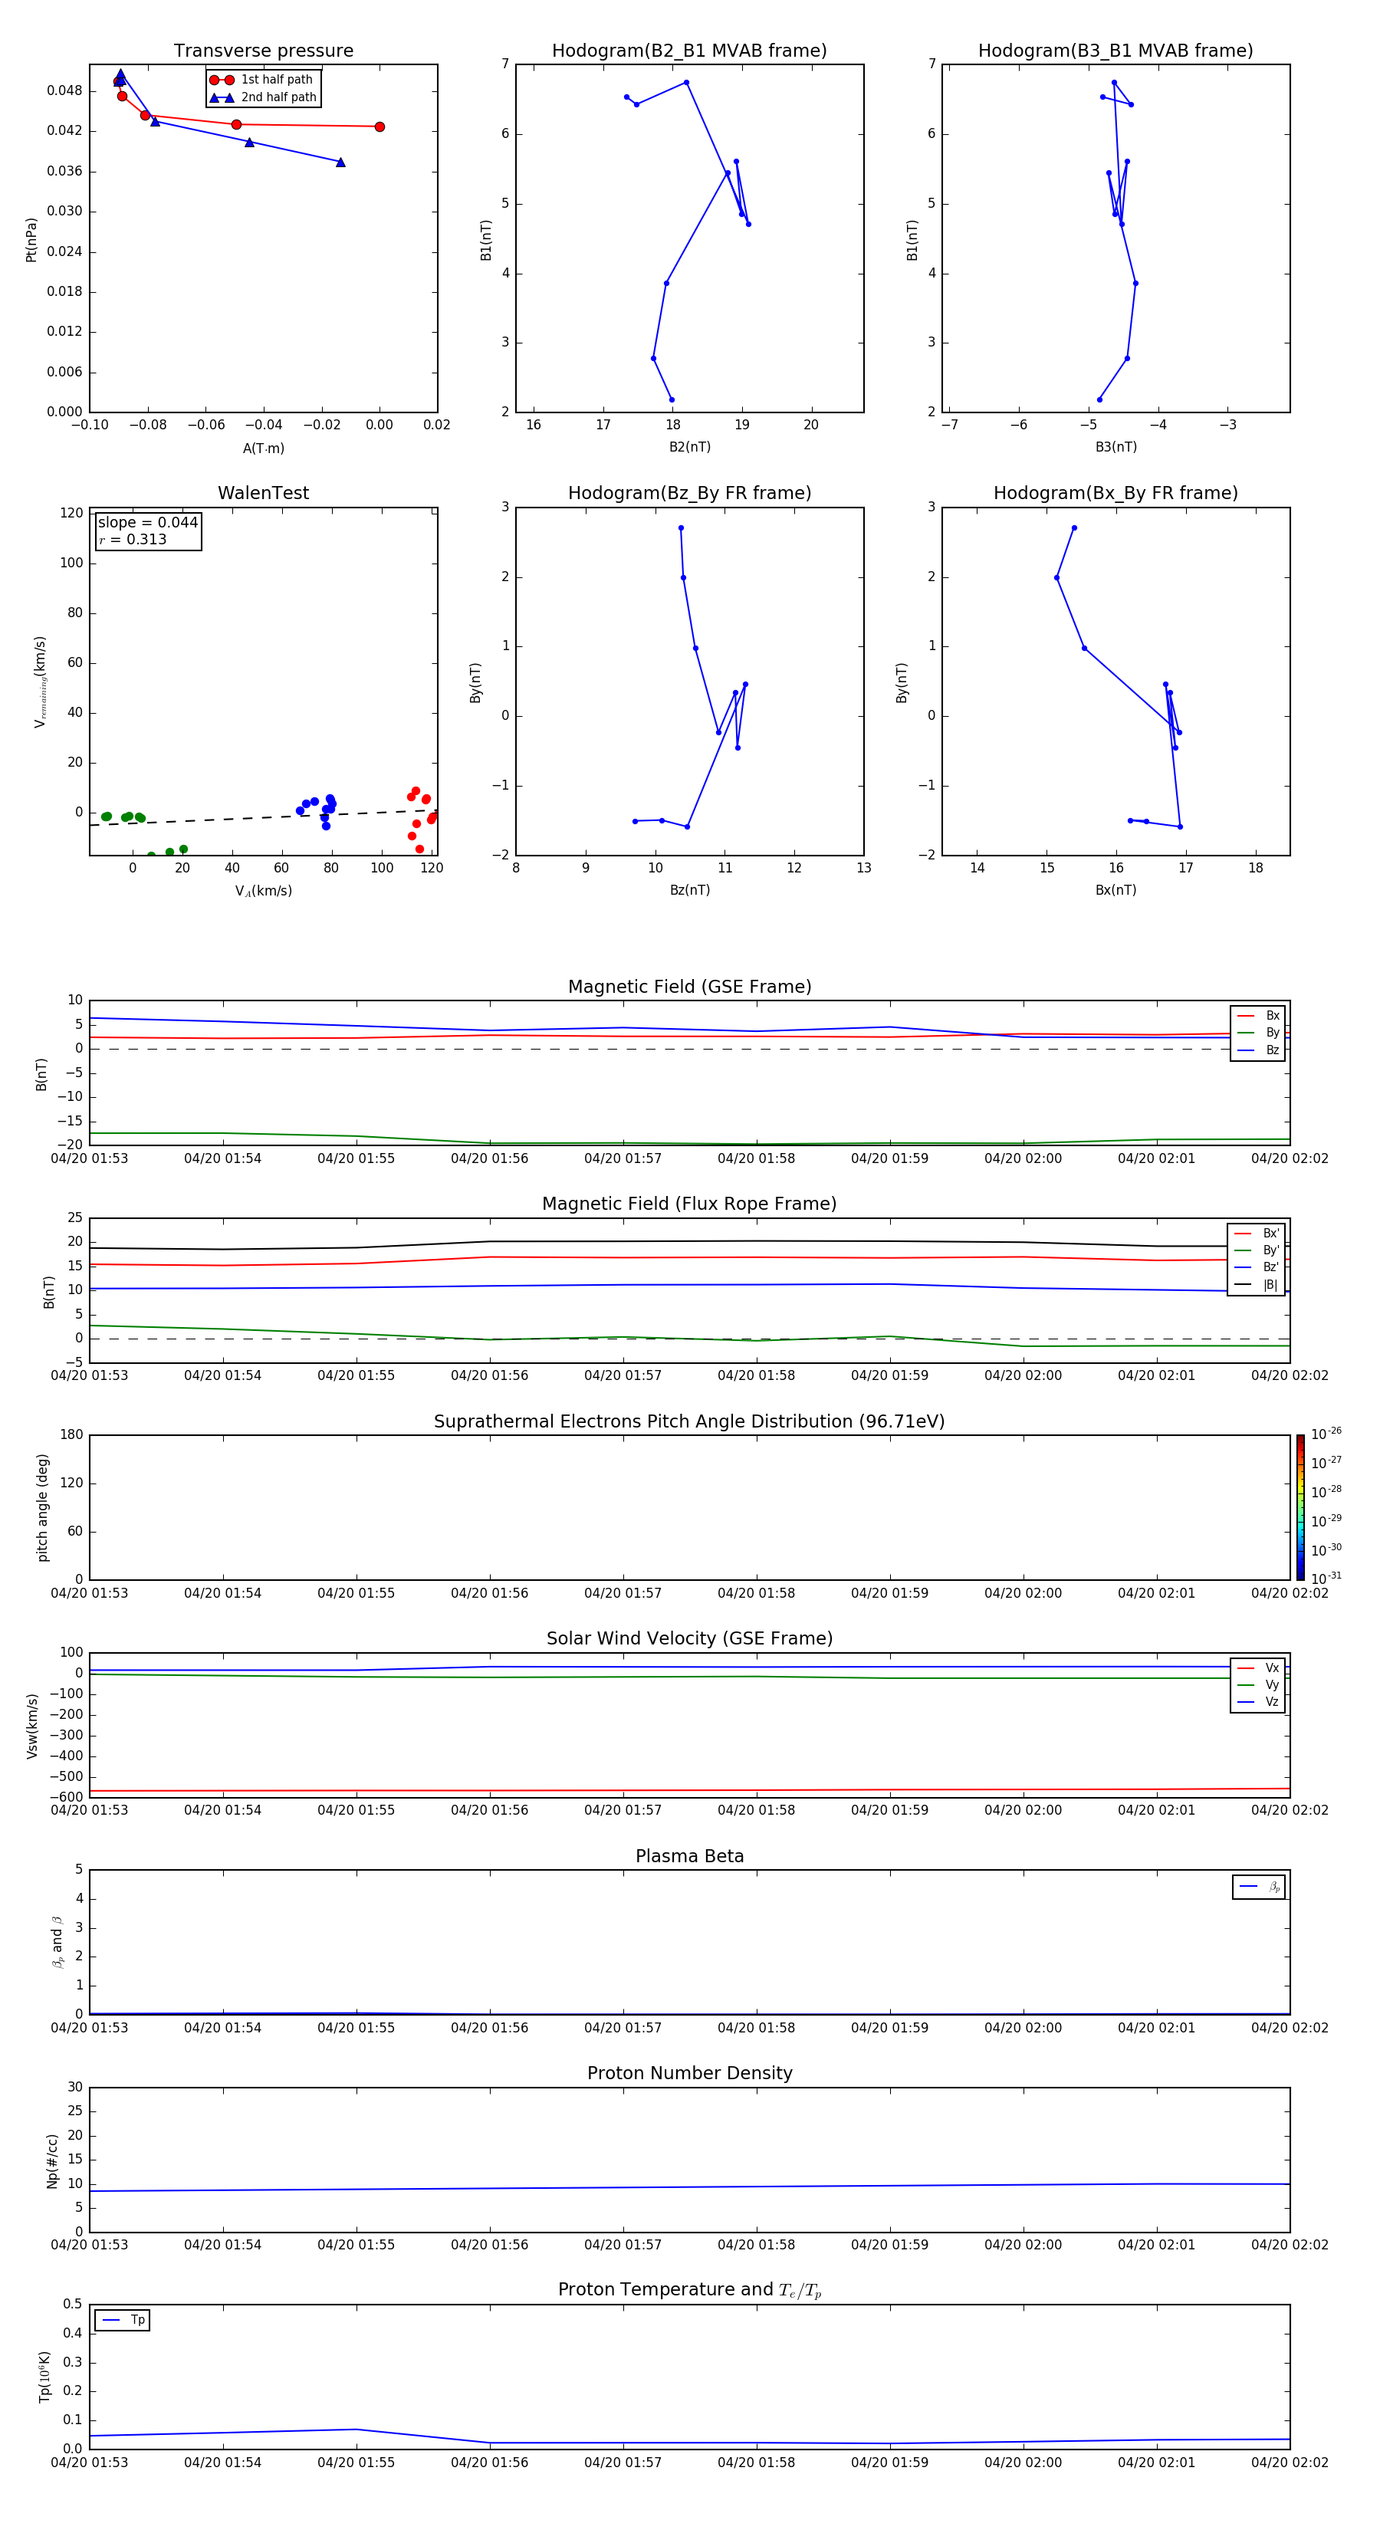Click the Bx(nT) x-axis label

coord(1115,890)
